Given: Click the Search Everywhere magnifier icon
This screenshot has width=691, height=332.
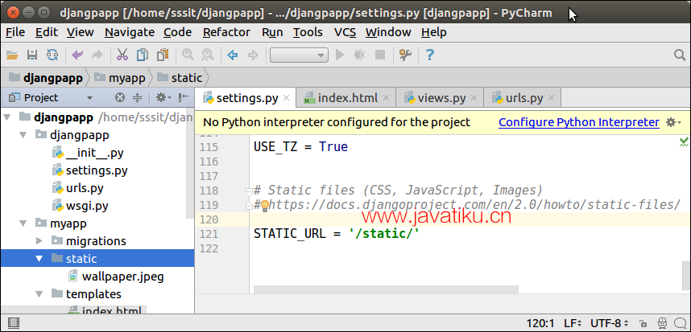Looking at the screenshot, I should pyautogui.click(x=677, y=55).
